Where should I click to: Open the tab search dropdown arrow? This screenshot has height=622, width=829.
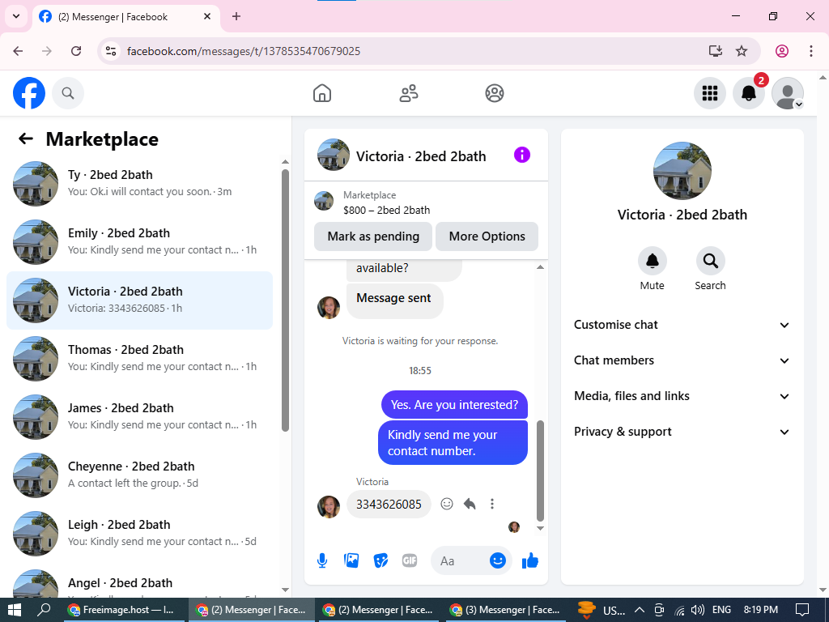(16, 16)
